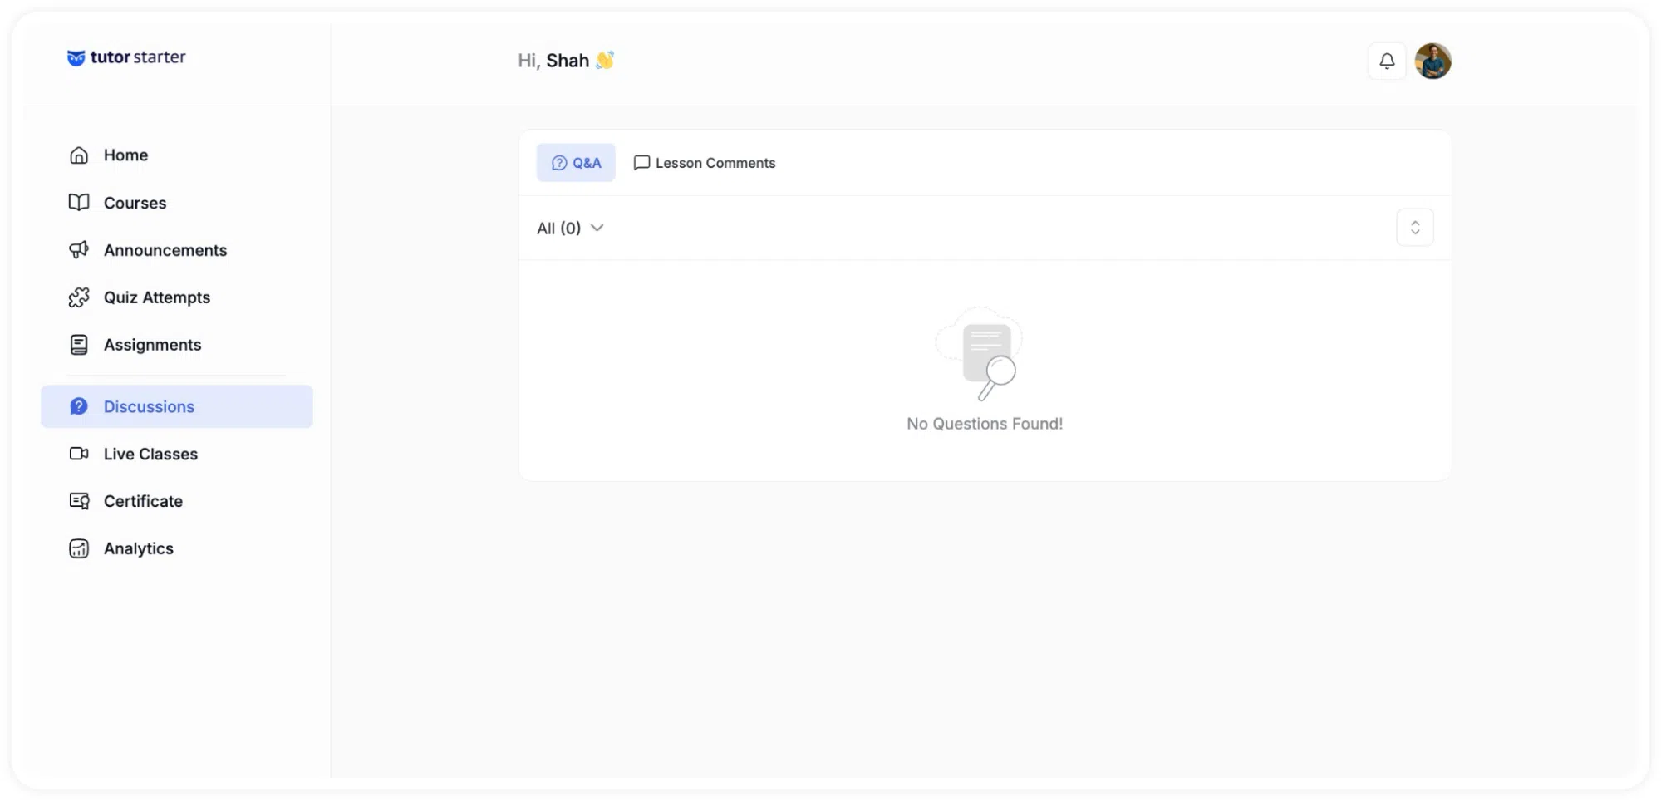Open the user profile avatar
Image resolution: width=1661 pixels, height=801 pixels.
coord(1433,61)
